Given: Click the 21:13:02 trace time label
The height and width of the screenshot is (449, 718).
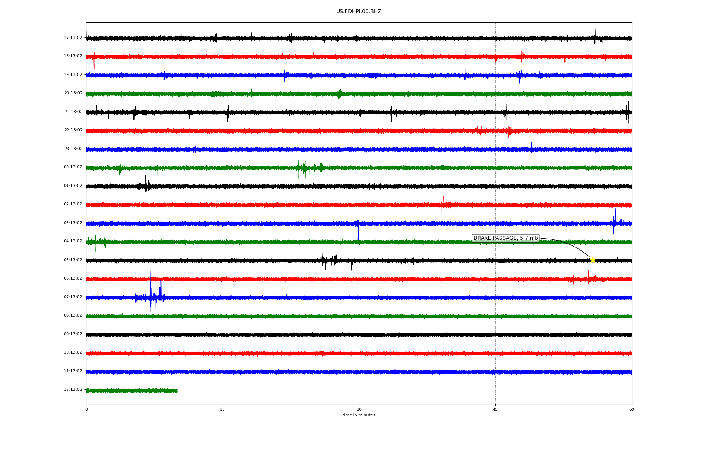Looking at the screenshot, I should [73, 112].
